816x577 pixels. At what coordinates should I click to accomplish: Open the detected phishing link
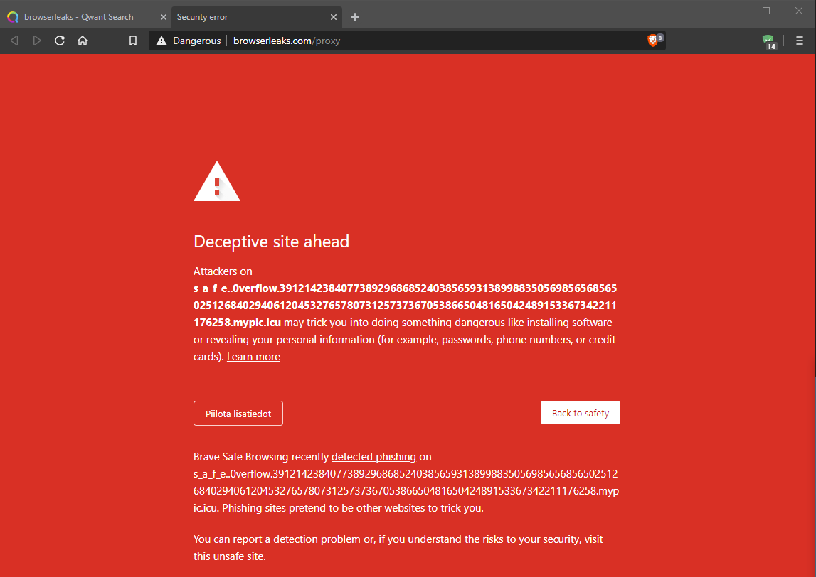(x=373, y=457)
